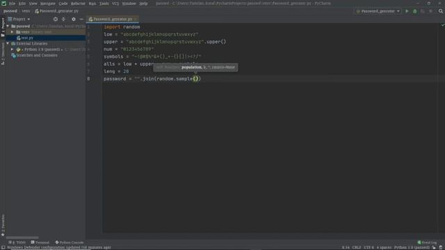
Task: Click the Project panel horizontal scrollbar
Action: click(22, 237)
